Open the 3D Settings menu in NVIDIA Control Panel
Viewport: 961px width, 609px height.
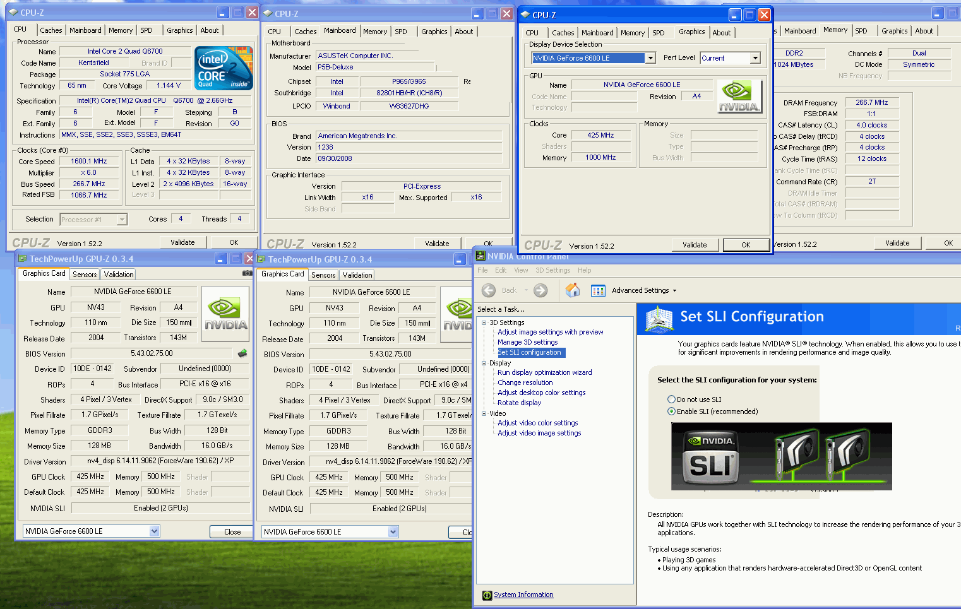pyautogui.click(x=552, y=270)
